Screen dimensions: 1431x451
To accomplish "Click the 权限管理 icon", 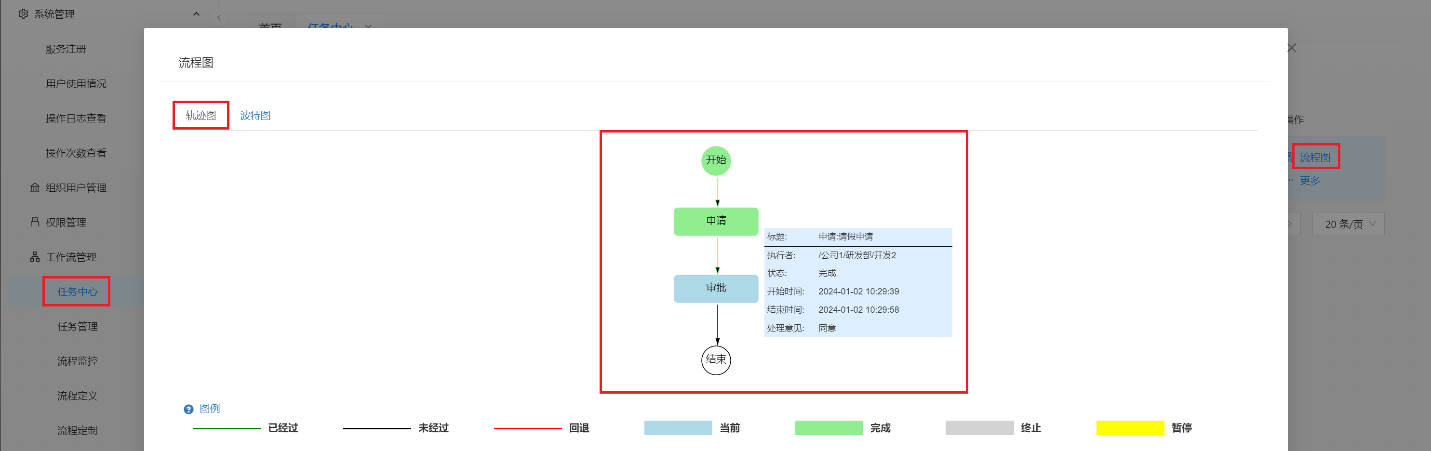I will (35, 222).
